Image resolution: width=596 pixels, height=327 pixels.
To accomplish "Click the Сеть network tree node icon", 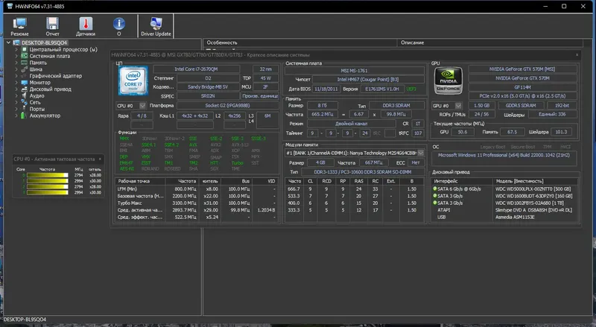I will 25,102.
